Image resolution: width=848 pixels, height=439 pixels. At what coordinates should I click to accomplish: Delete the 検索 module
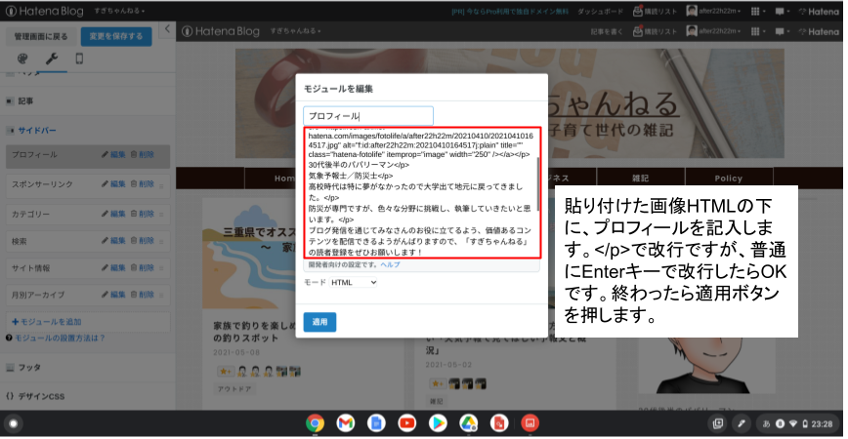tap(143, 241)
